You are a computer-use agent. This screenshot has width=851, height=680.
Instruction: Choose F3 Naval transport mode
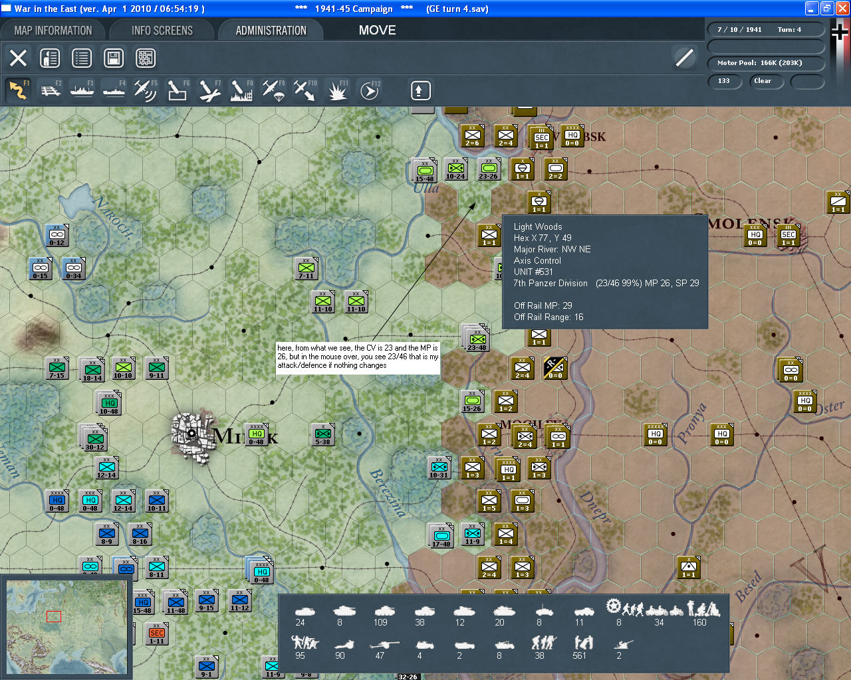click(x=82, y=90)
